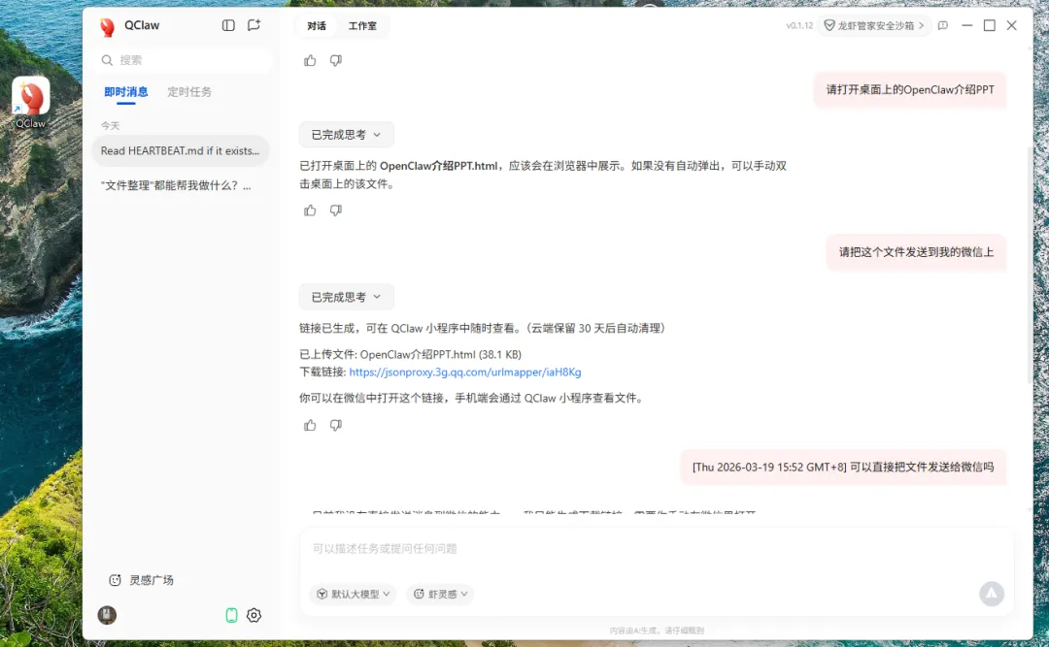This screenshot has height=647, width=1049.
Task: Click the 今天 date label in sidebar
Action: point(111,126)
